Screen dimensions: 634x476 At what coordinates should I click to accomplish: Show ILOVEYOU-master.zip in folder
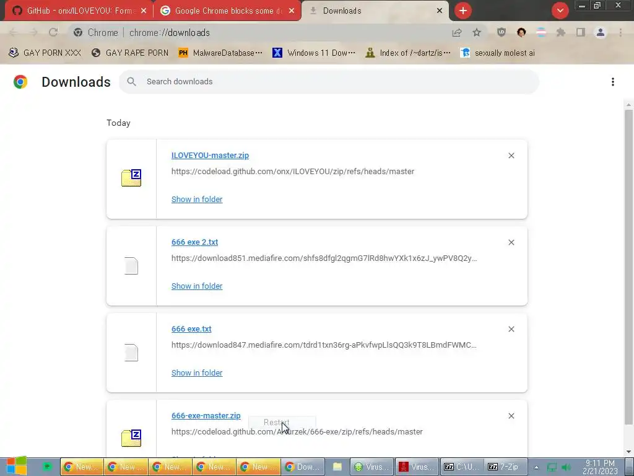(197, 199)
